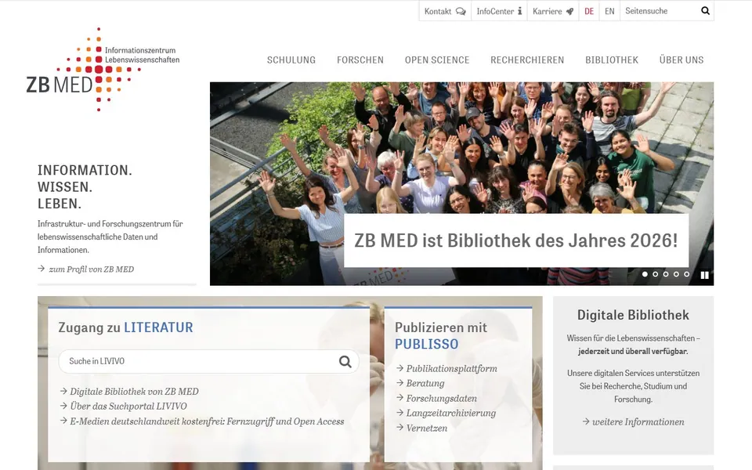Image resolution: width=752 pixels, height=470 pixels.
Task: Pause the image slideshow
Action: click(x=704, y=275)
